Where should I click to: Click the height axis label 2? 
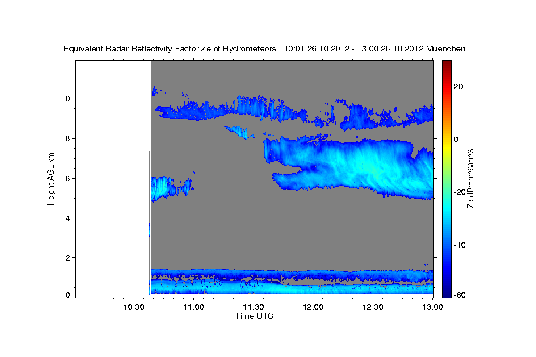(x=68, y=257)
